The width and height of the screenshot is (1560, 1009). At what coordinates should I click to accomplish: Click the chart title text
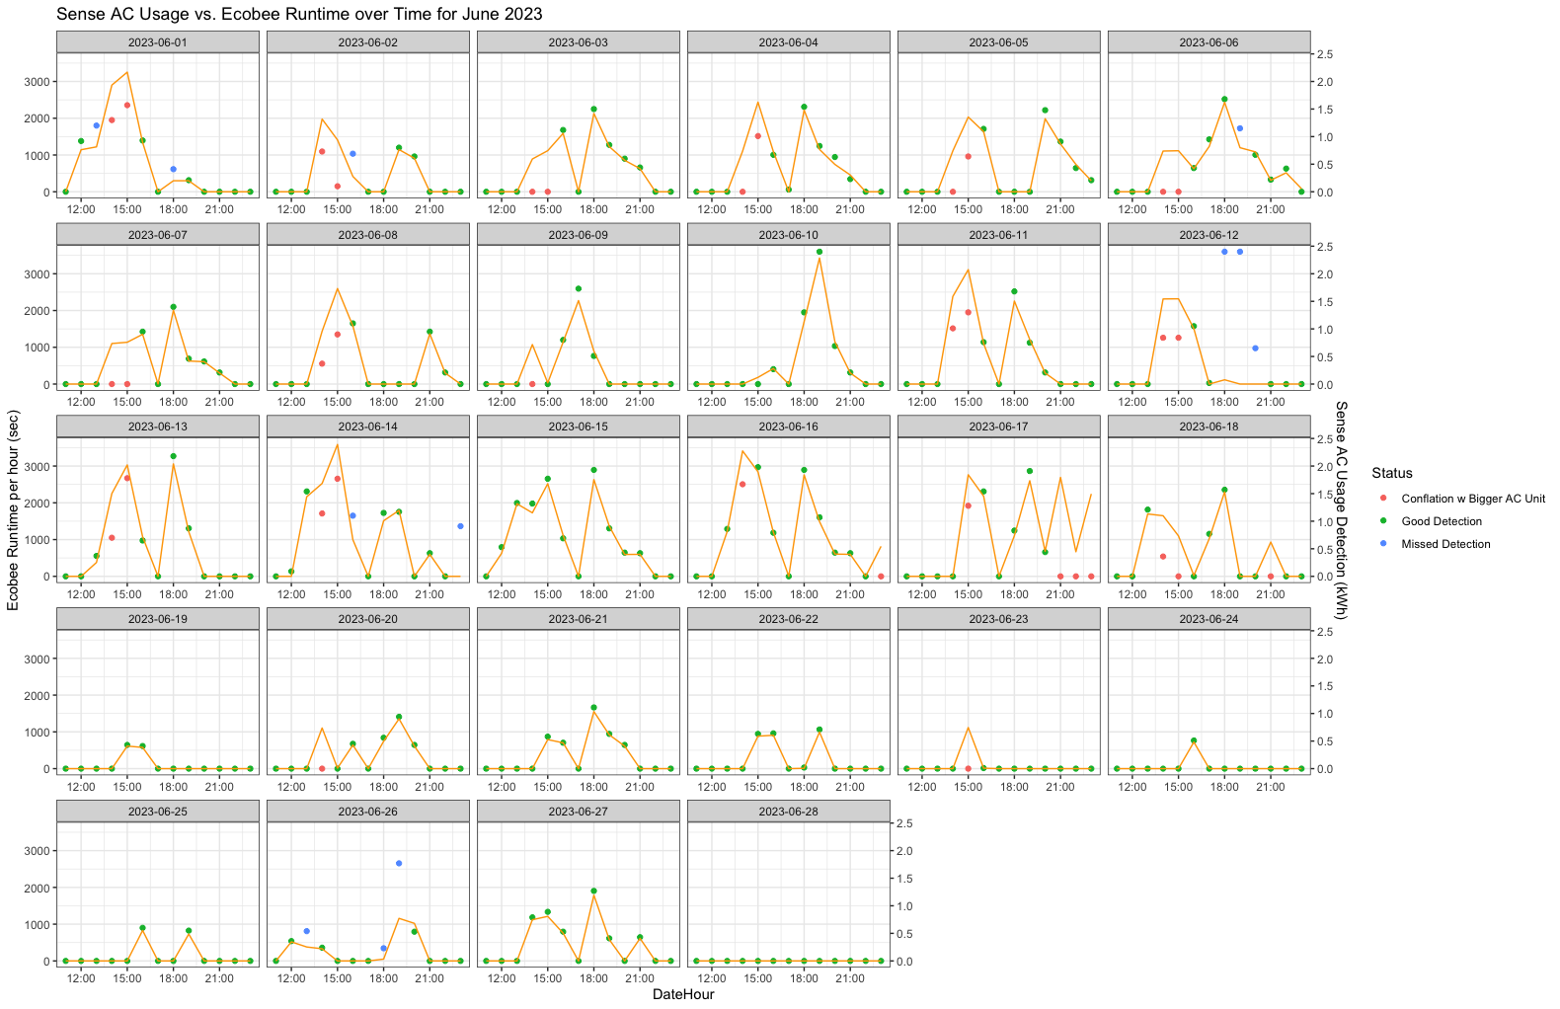tap(299, 14)
